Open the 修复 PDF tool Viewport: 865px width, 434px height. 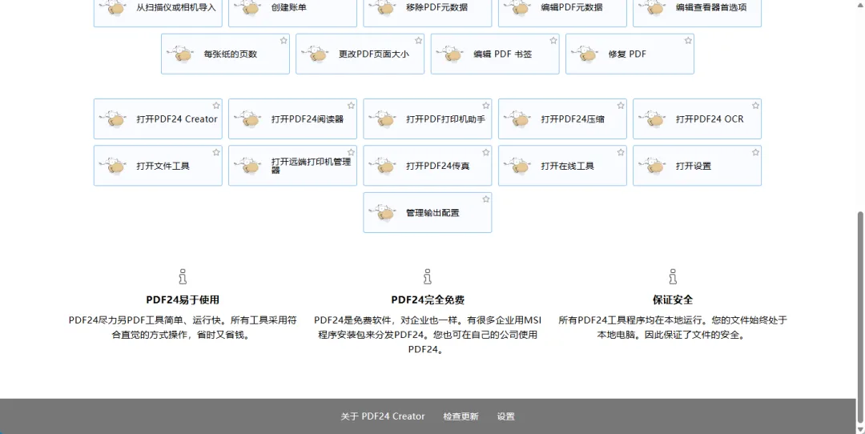[630, 54]
